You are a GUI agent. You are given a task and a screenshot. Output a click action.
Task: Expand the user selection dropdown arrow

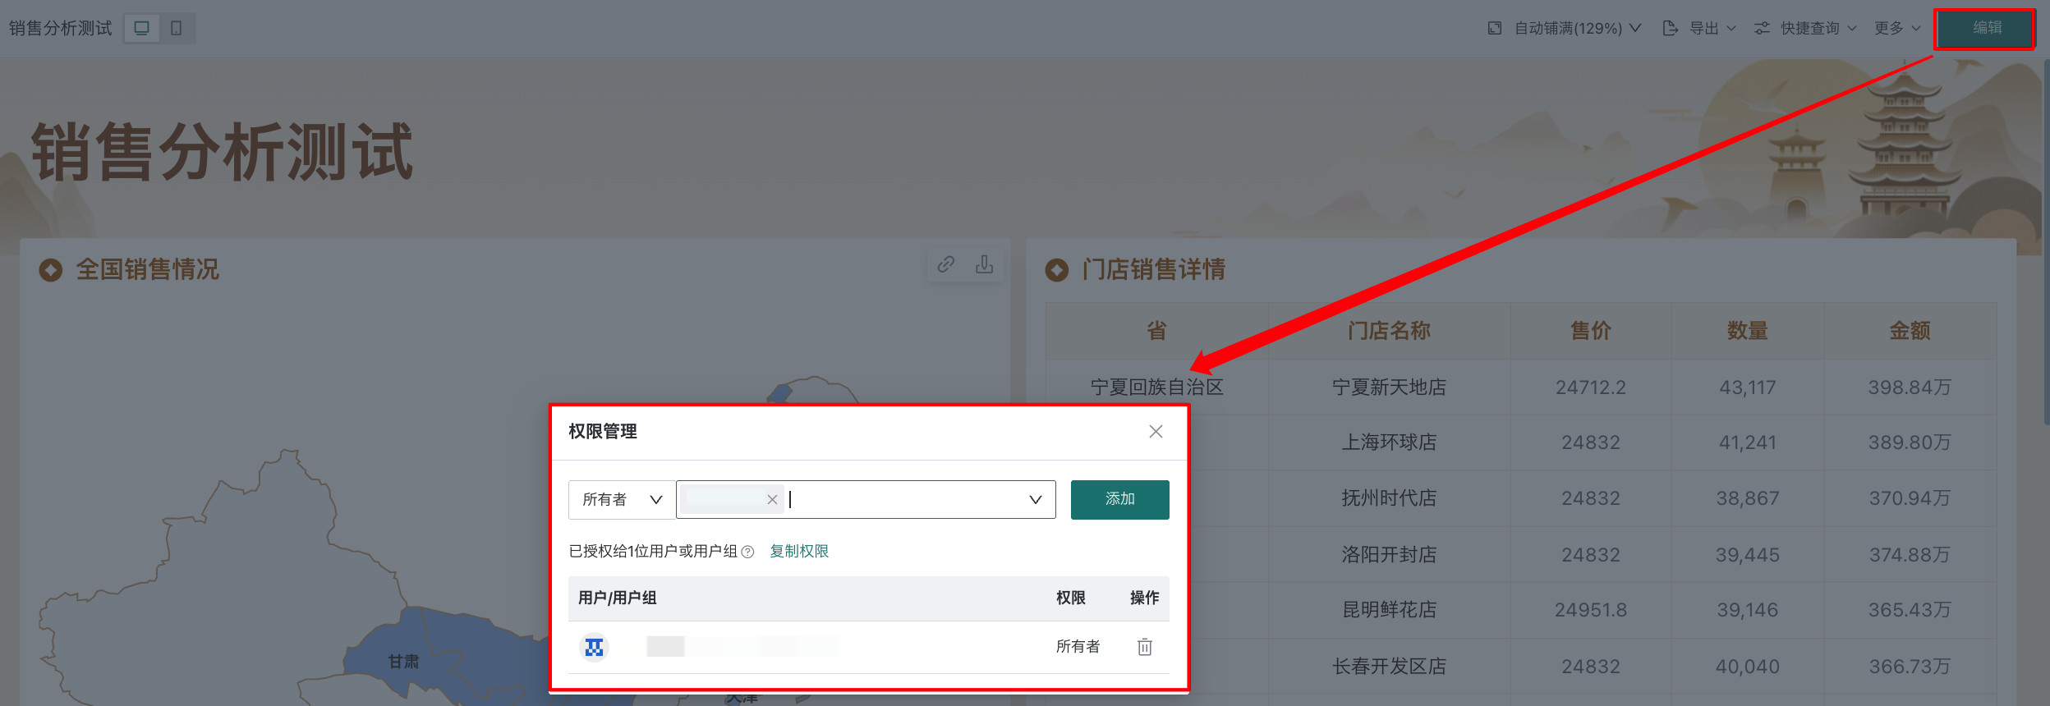pos(1036,499)
